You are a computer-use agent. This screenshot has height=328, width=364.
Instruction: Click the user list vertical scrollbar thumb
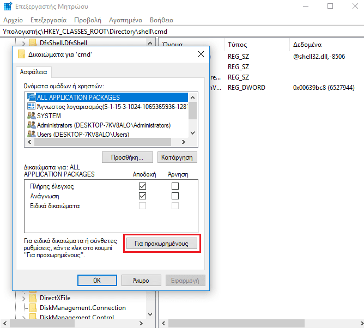(x=192, y=111)
